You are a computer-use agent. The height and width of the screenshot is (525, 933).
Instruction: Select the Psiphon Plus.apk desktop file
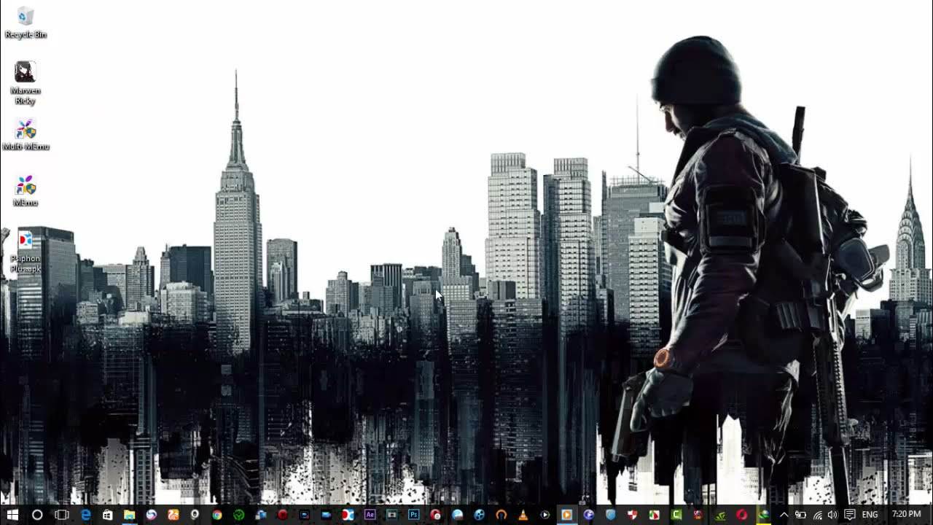(x=26, y=252)
